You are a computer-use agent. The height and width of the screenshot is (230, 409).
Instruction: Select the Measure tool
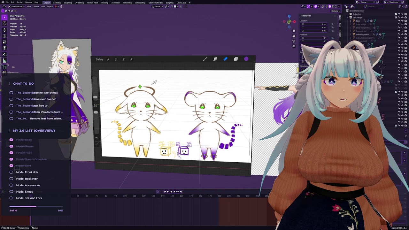click(4, 61)
